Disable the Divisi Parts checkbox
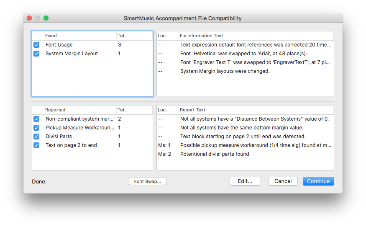366x227 pixels. click(36, 137)
